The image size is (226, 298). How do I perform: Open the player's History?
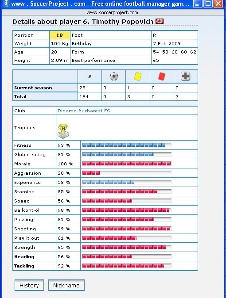click(29, 285)
